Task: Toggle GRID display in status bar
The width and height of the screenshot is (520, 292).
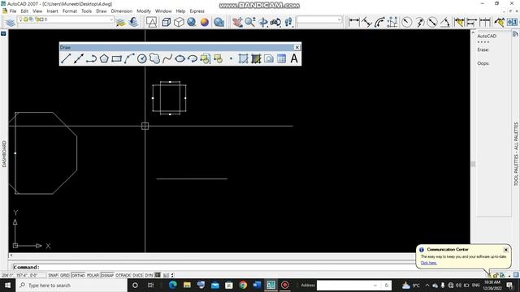Action: tap(65, 275)
